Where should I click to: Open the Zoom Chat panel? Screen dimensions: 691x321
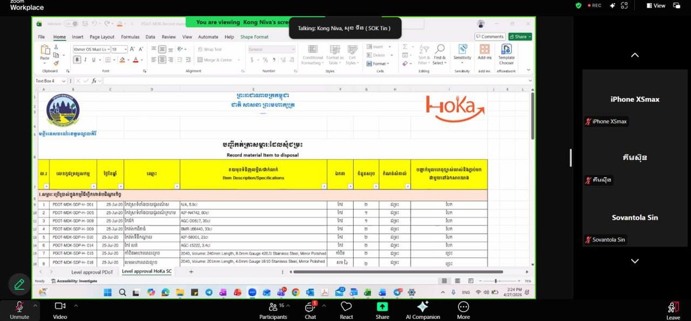[310, 309]
